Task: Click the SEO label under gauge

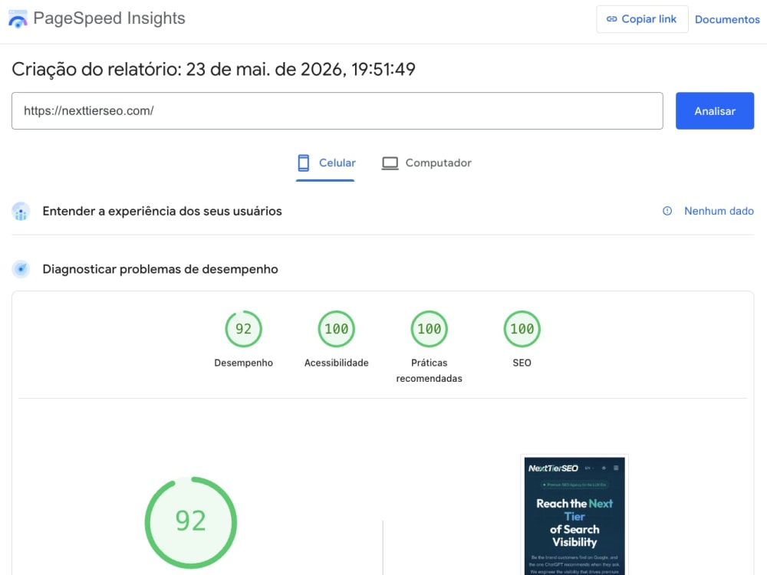Action: (522, 363)
